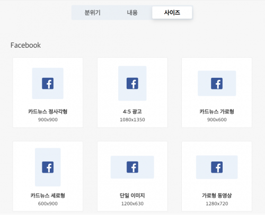The width and height of the screenshot is (265, 215).
Task: Click the 1080x1350 size text
Action: [132, 120]
